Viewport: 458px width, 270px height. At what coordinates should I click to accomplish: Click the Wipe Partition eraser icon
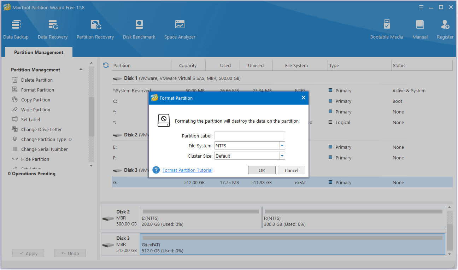tap(15, 110)
